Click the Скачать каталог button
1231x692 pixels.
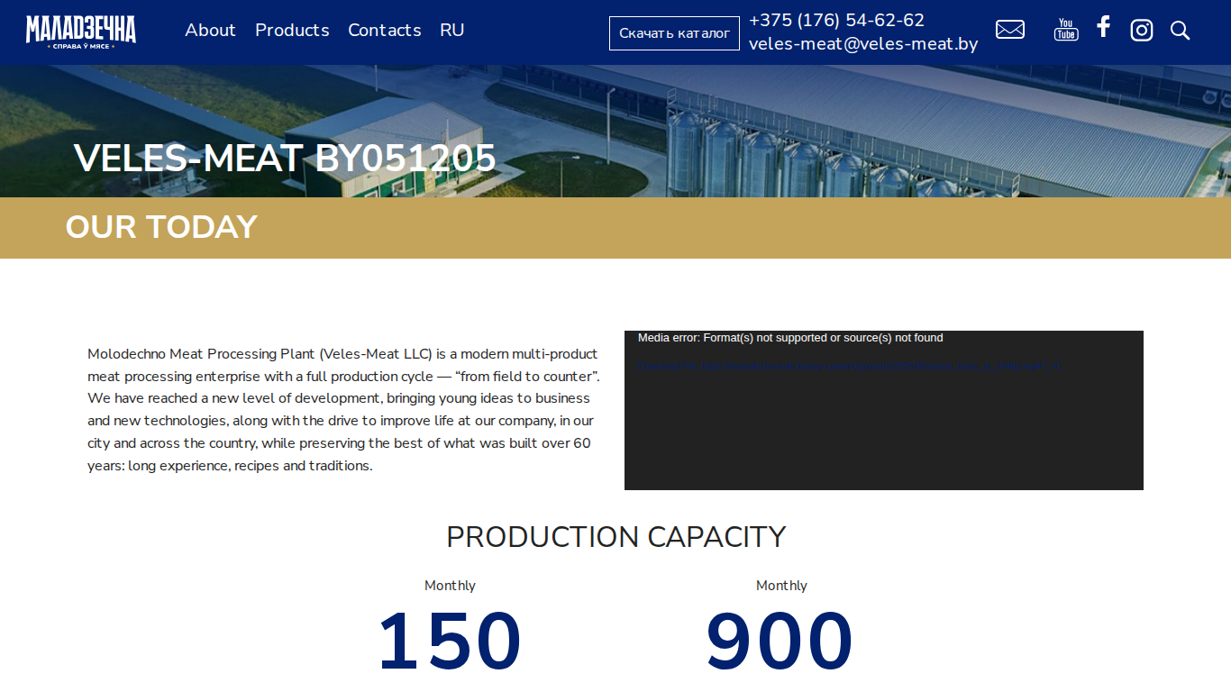674,33
